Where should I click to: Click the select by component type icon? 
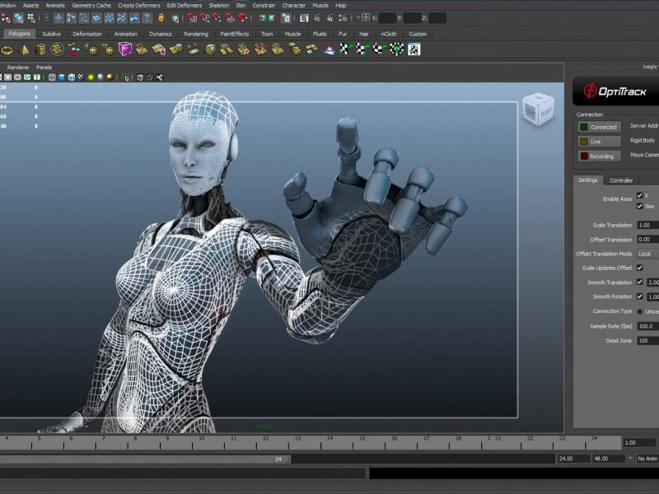point(31,17)
